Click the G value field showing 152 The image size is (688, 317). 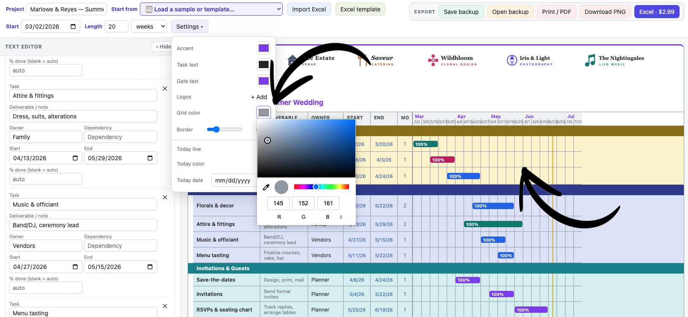tap(303, 203)
